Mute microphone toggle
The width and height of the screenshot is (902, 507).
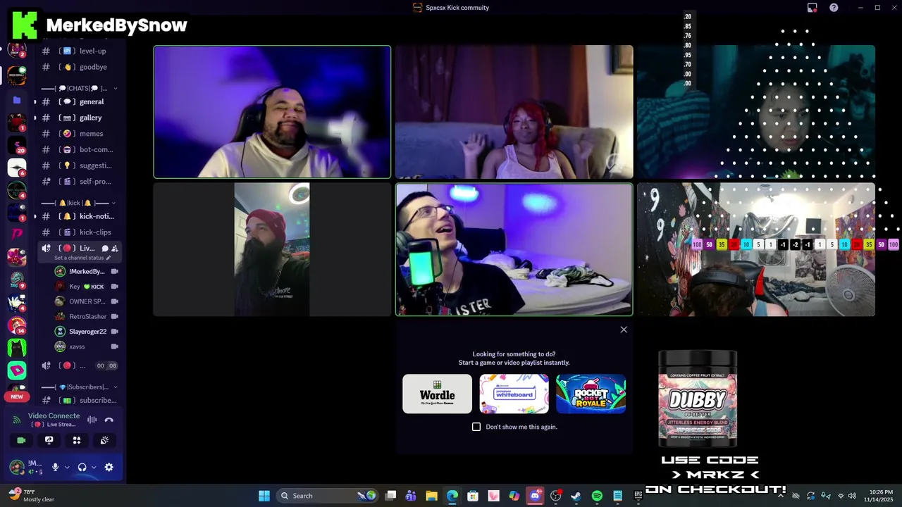[55, 467]
